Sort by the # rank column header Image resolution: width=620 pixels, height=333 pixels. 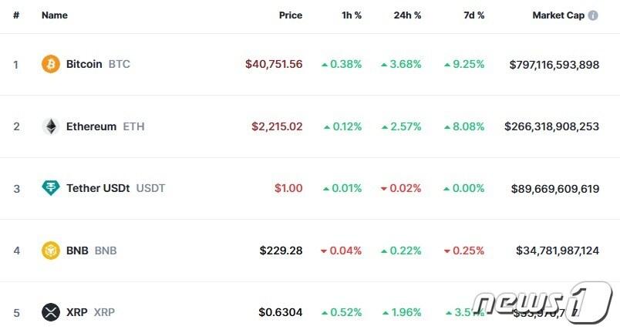[16, 15]
